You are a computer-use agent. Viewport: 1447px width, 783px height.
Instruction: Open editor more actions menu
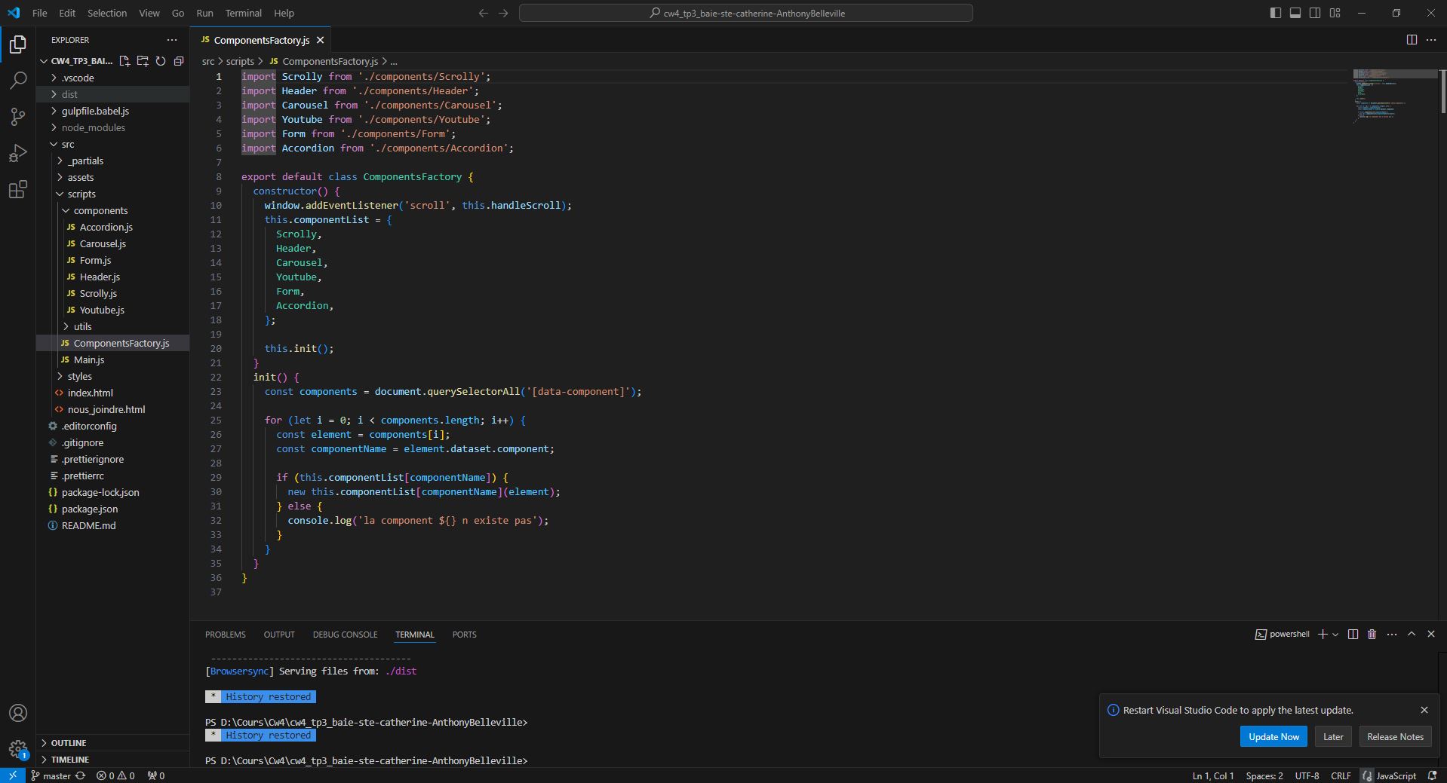[x=1431, y=40]
